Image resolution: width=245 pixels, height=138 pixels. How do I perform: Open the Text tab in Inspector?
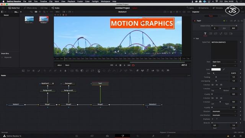click(205, 33)
